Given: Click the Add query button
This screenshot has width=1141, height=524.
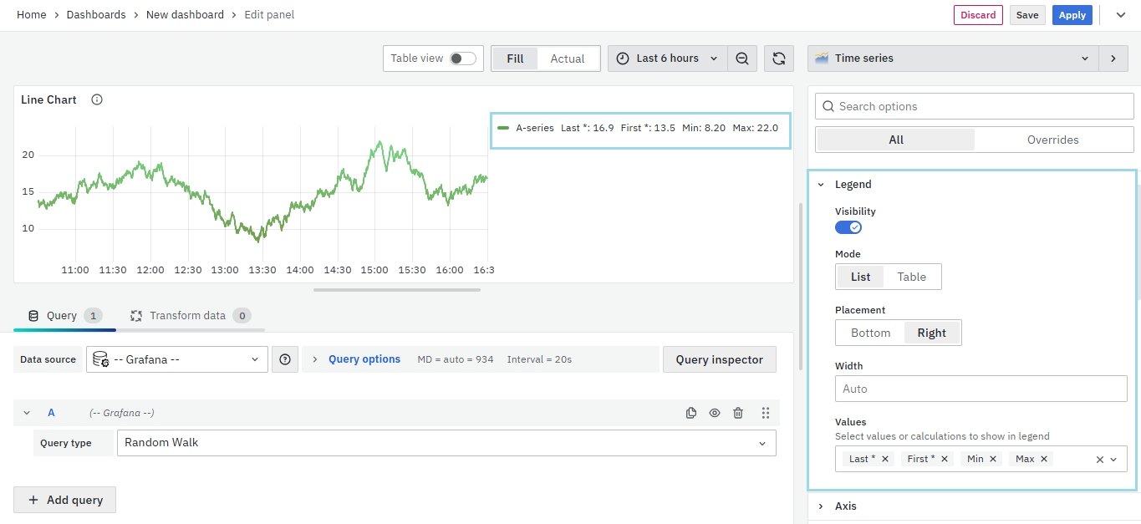Looking at the screenshot, I should pos(65,500).
